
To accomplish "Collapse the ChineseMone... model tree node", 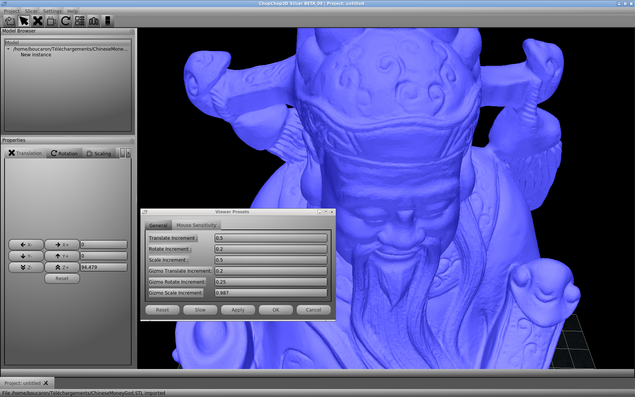I will 8,49.
